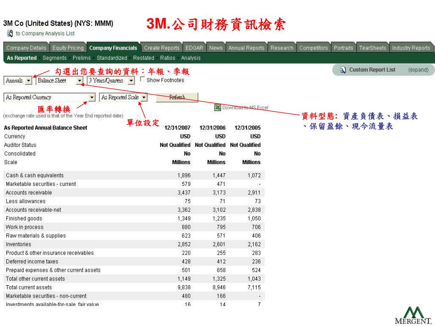Click the Custom Report List label
This screenshot has height=326, width=435.
click(x=372, y=70)
